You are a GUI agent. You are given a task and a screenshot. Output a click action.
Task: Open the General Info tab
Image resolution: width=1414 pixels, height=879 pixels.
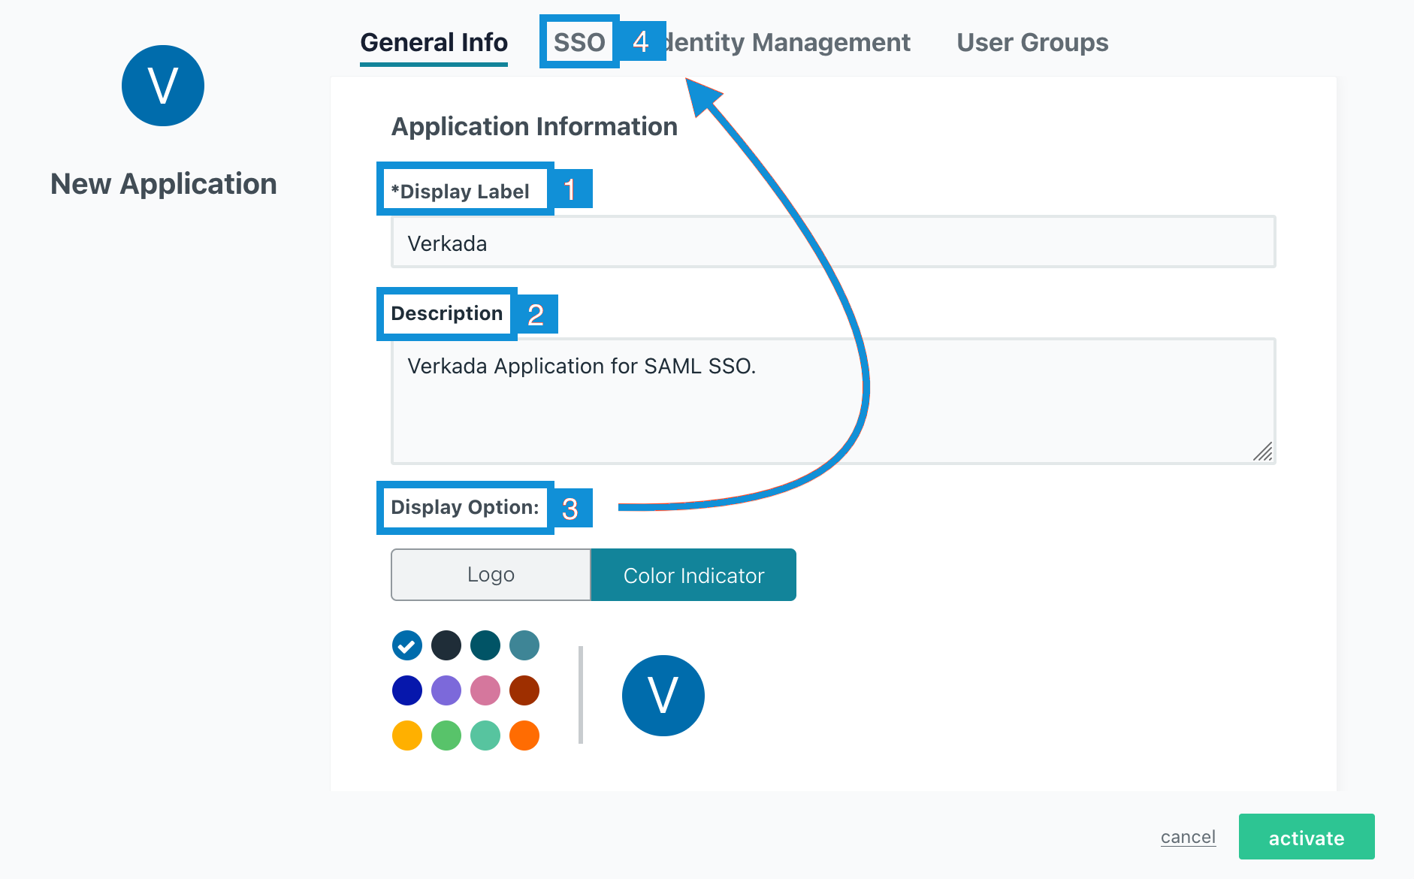(434, 43)
